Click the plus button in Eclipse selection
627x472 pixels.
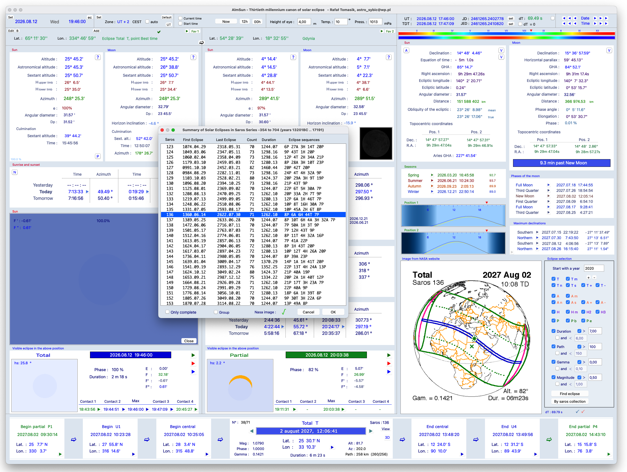tap(588, 277)
